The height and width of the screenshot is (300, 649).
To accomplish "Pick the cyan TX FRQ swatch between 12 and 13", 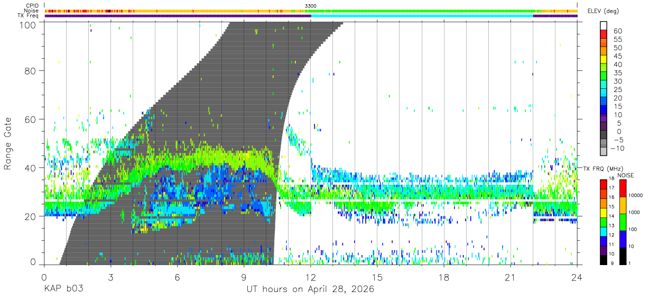I will point(603,231).
